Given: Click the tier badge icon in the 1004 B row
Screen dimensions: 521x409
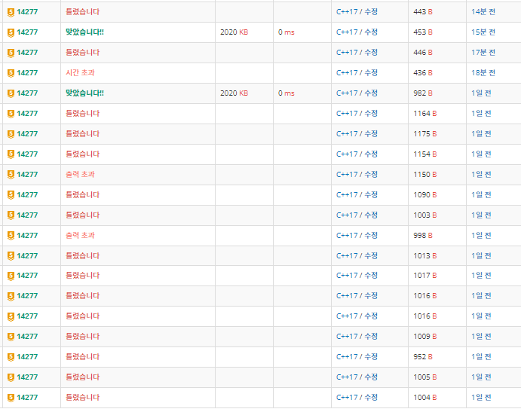Looking at the screenshot, I should click(11, 398).
